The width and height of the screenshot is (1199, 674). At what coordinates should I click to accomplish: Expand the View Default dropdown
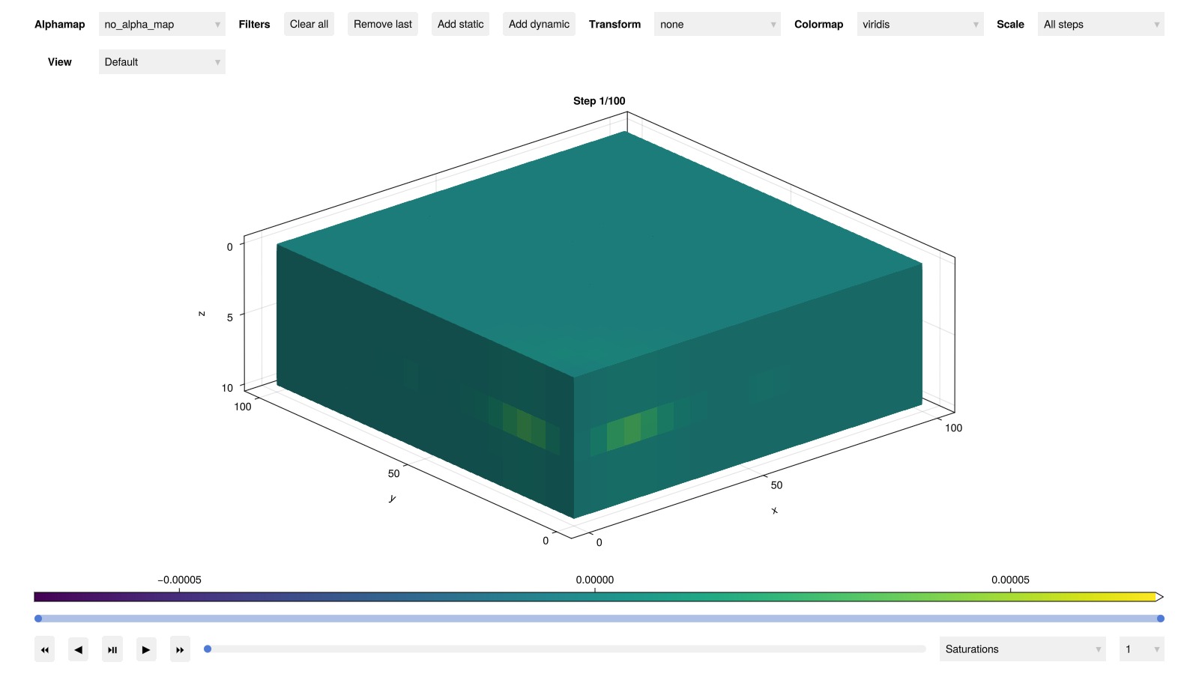162,62
